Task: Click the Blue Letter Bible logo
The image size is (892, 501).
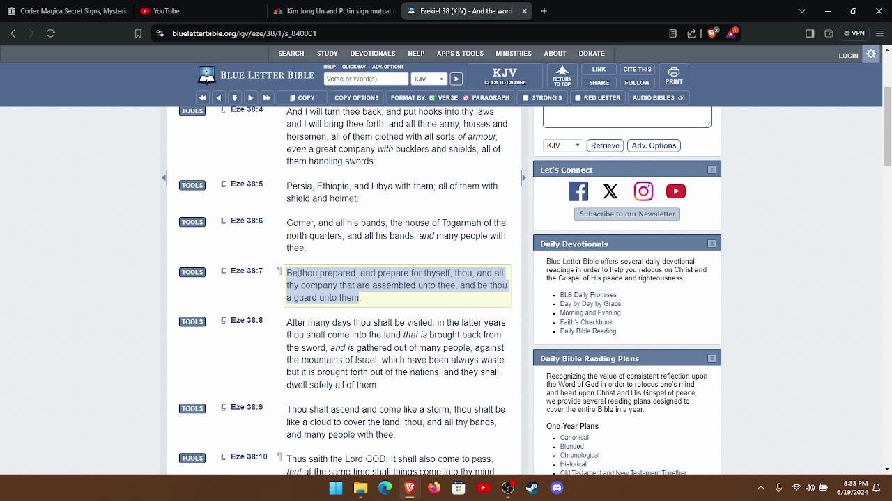Action: coord(256,75)
